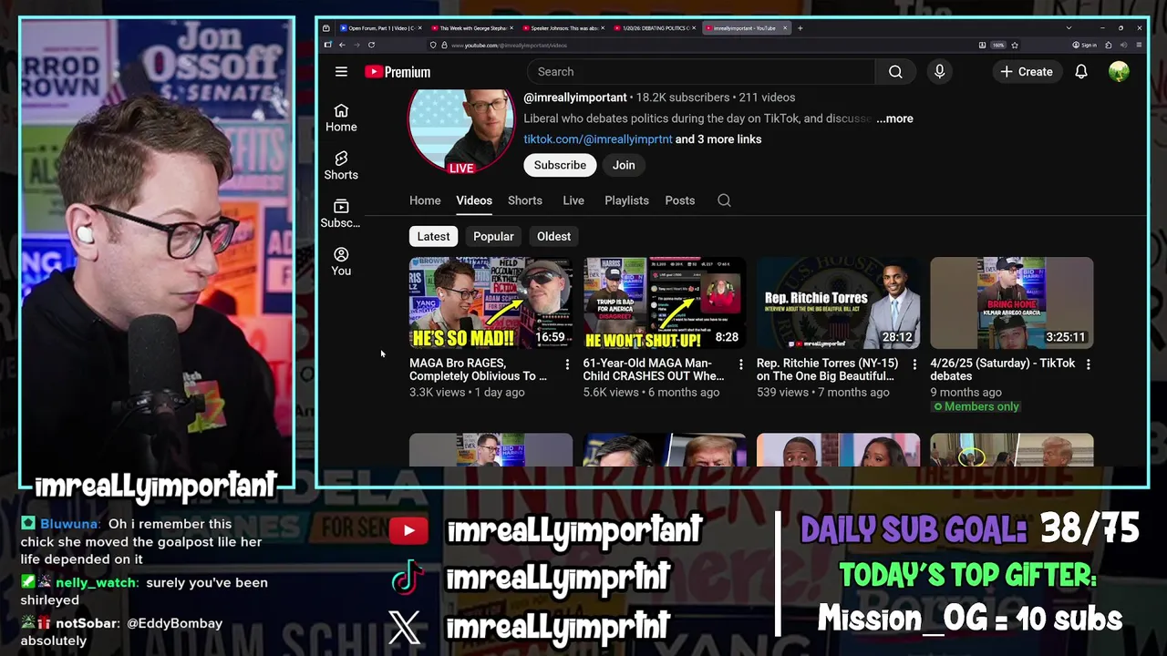Open MAGA Bro RAGES video title

click(479, 370)
